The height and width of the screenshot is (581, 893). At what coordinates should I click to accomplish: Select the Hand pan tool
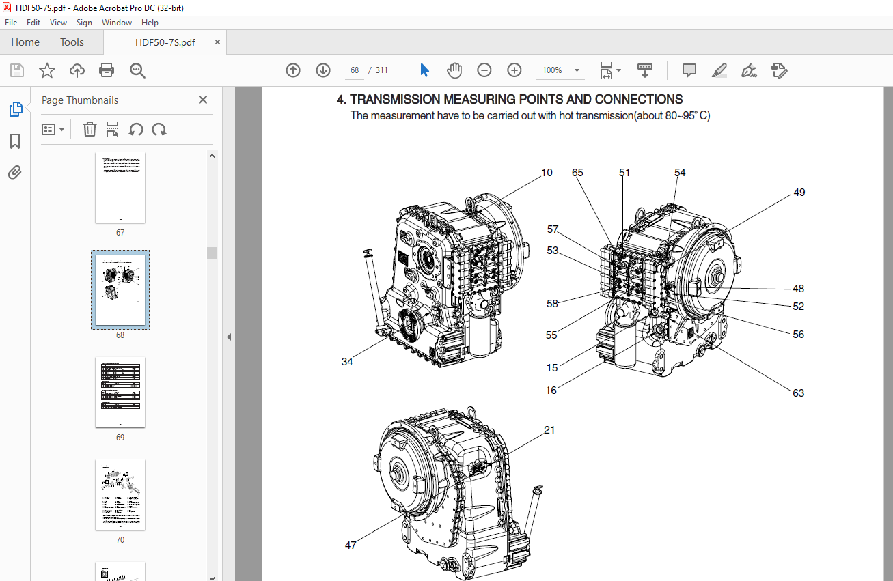point(454,70)
